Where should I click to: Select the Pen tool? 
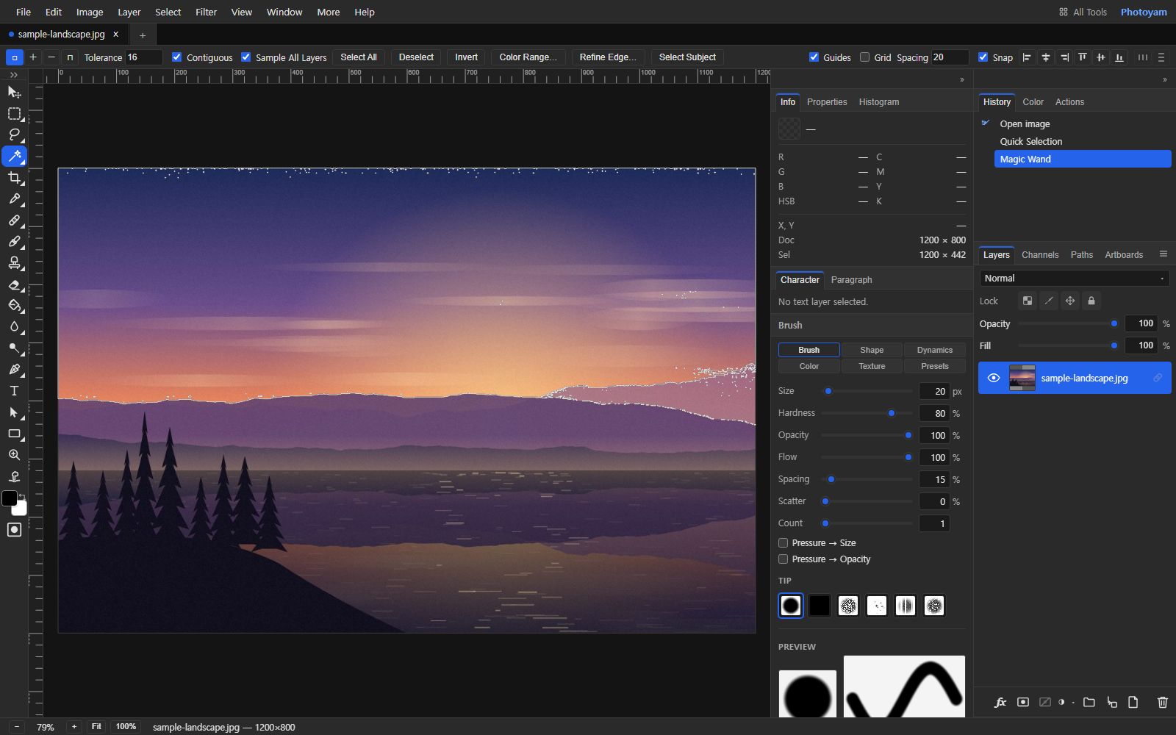coord(14,369)
